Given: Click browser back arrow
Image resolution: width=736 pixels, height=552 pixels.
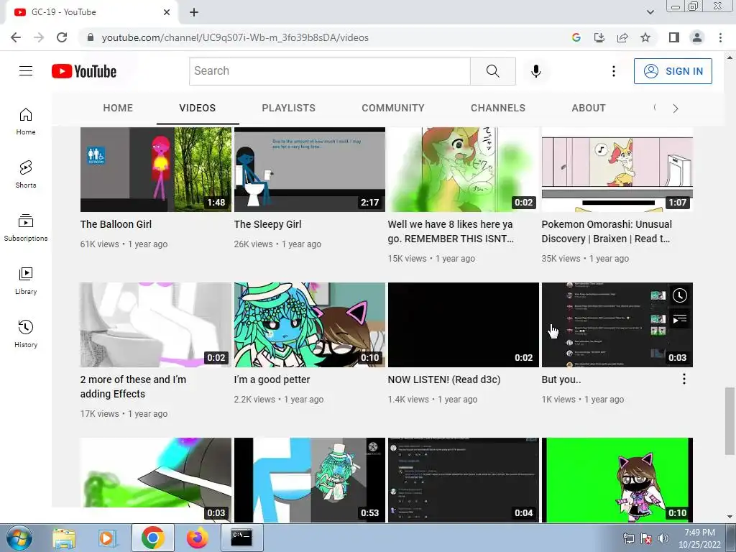Looking at the screenshot, I should 16,37.
